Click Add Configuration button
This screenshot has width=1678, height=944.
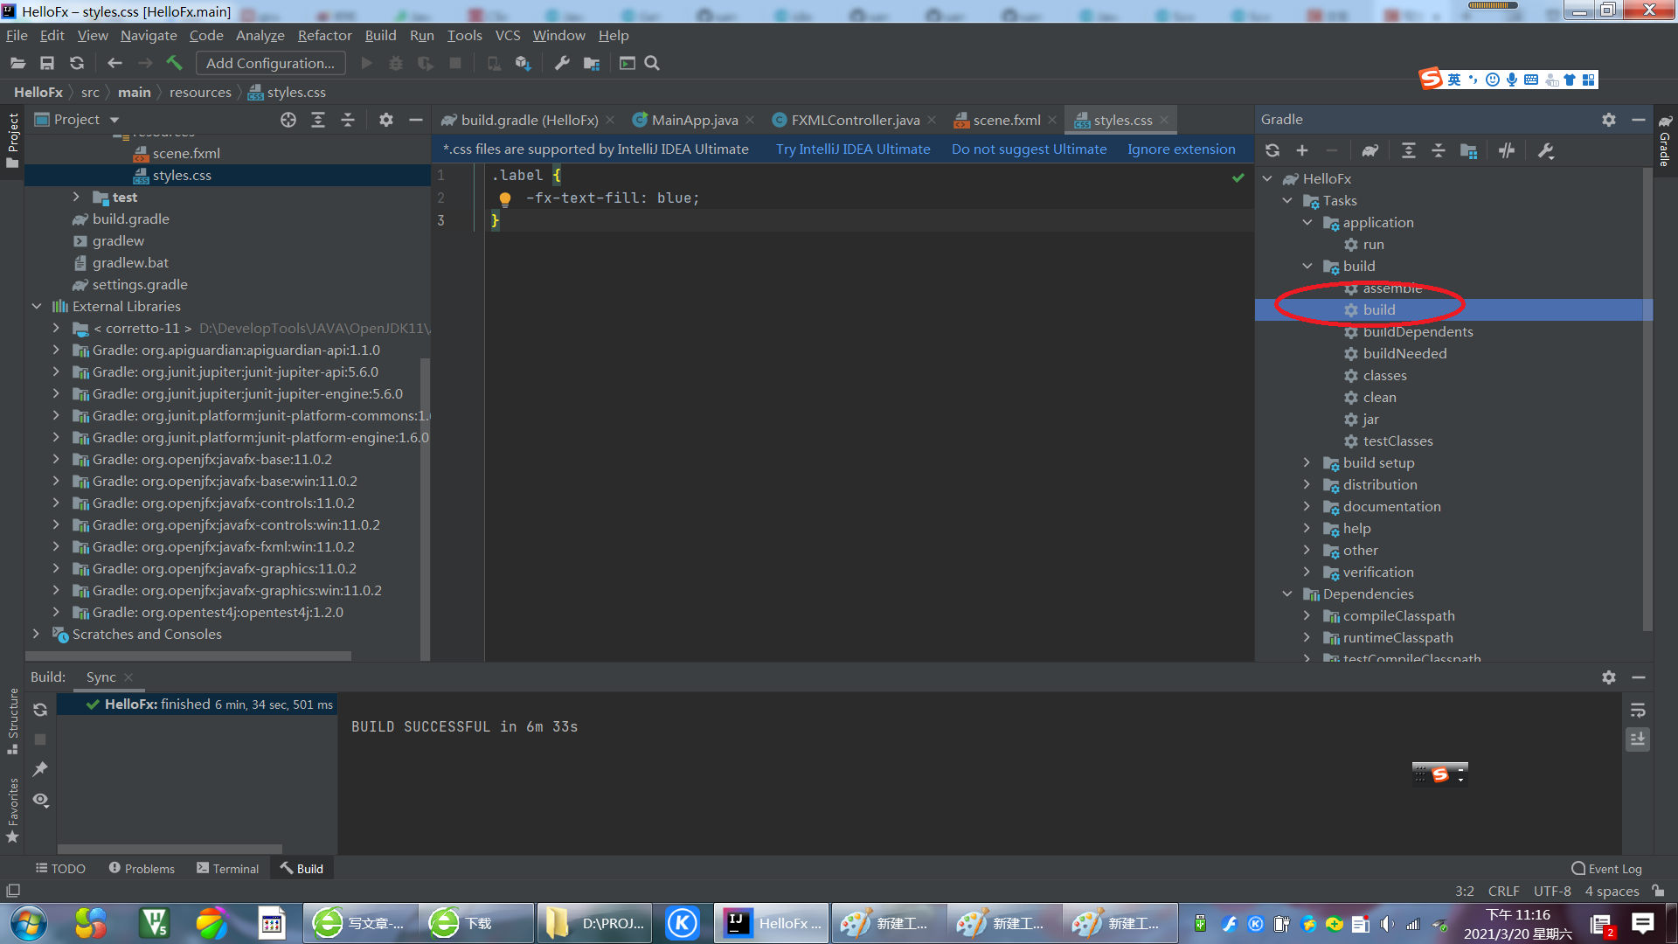[270, 63]
